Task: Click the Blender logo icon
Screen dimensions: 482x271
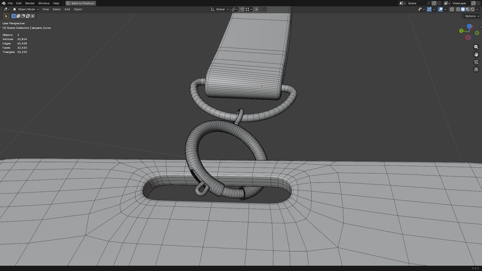Action: [4, 3]
